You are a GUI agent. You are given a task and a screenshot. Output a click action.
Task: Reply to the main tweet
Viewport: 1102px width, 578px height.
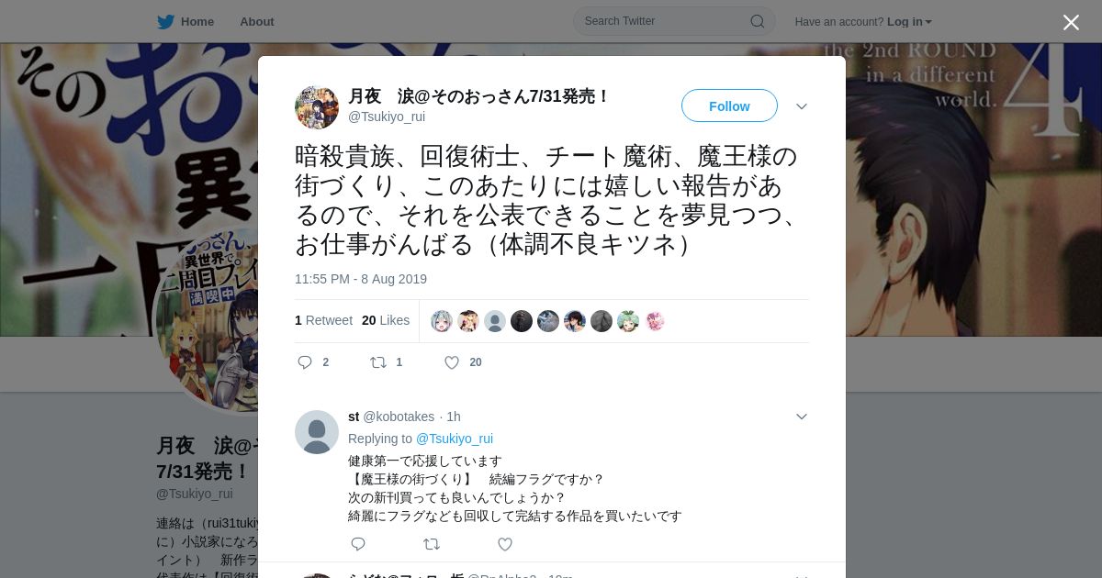[x=306, y=362]
